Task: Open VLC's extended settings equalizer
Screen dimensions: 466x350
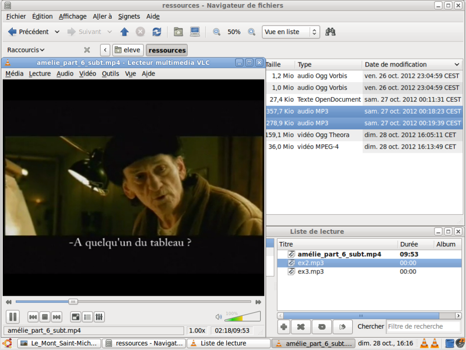Action: pos(99,317)
